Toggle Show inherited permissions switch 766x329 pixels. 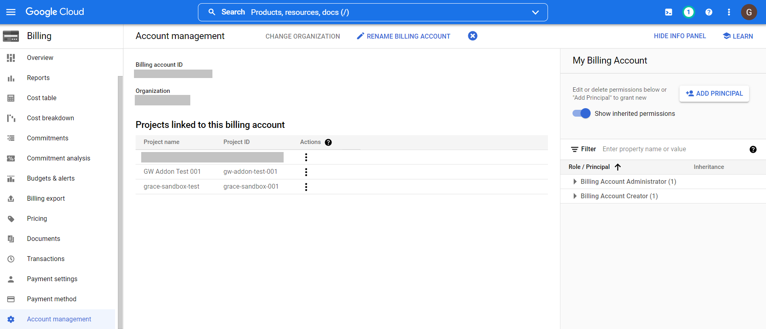(x=581, y=113)
